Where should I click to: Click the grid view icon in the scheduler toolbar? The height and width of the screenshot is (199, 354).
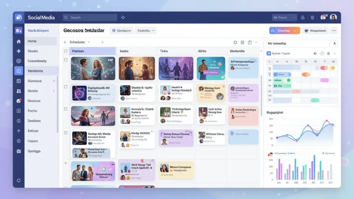click(242, 42)
